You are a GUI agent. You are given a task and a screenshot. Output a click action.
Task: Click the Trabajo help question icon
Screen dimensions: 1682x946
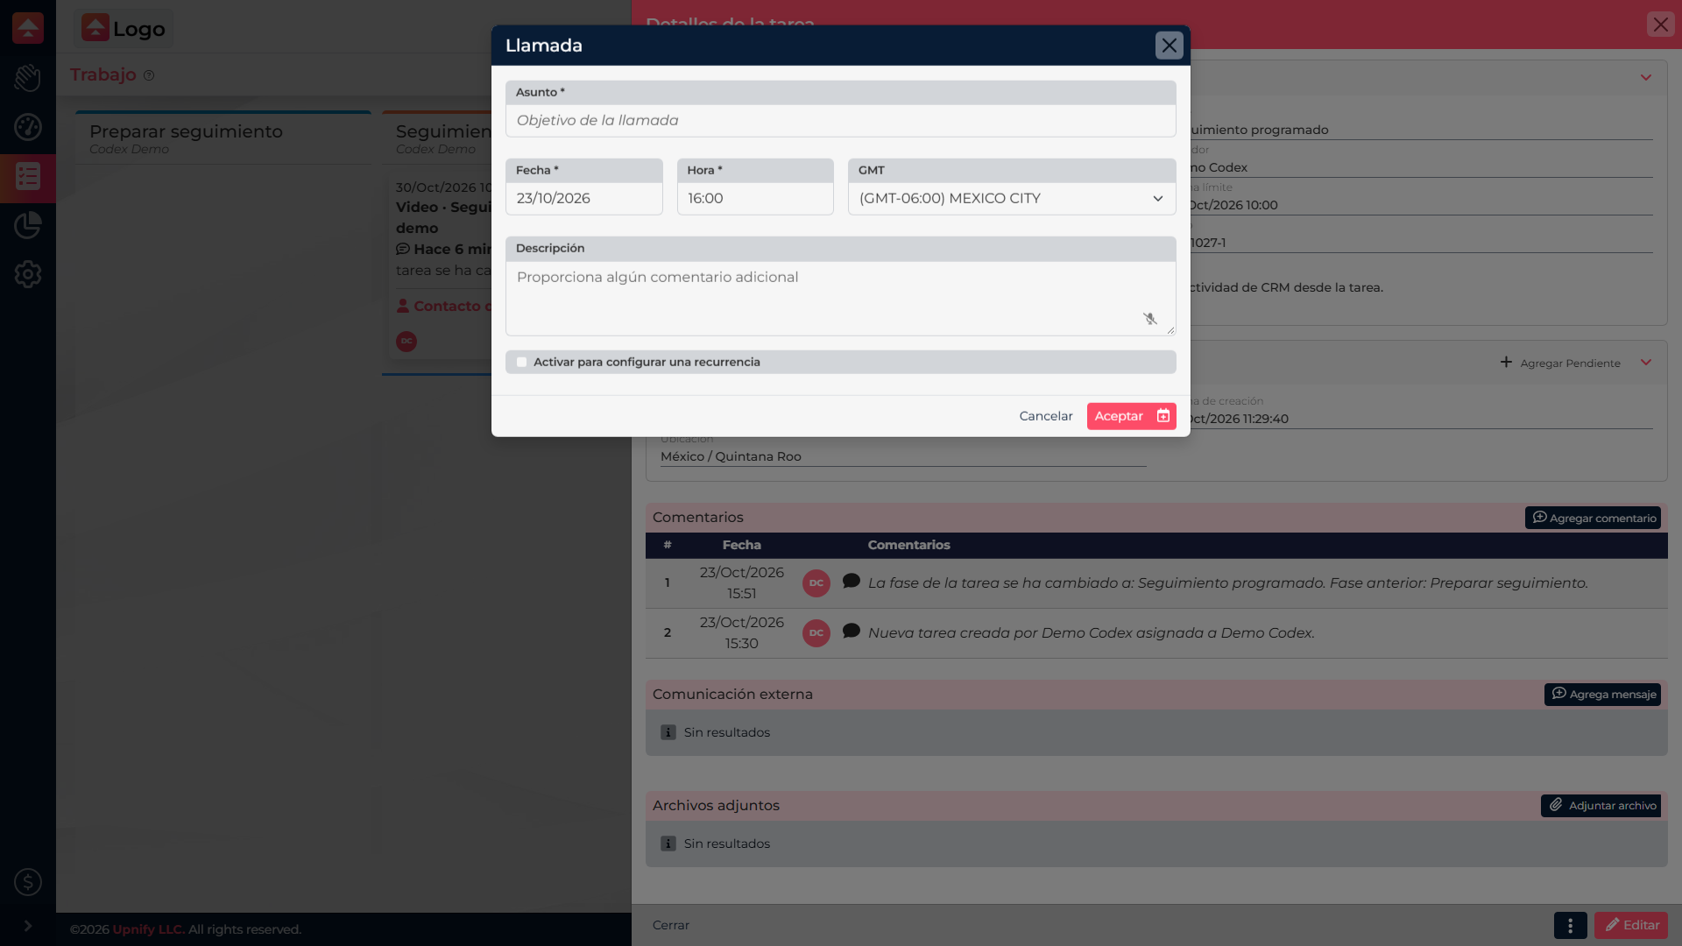149,75
